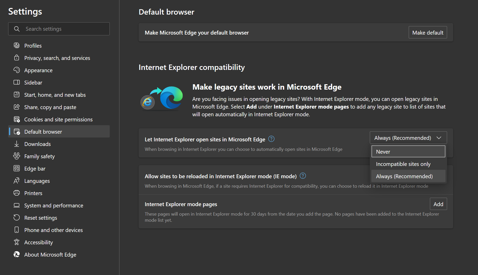478x275 pixels.
Task: Click the Default browser icon
Action: click(17, 132)
